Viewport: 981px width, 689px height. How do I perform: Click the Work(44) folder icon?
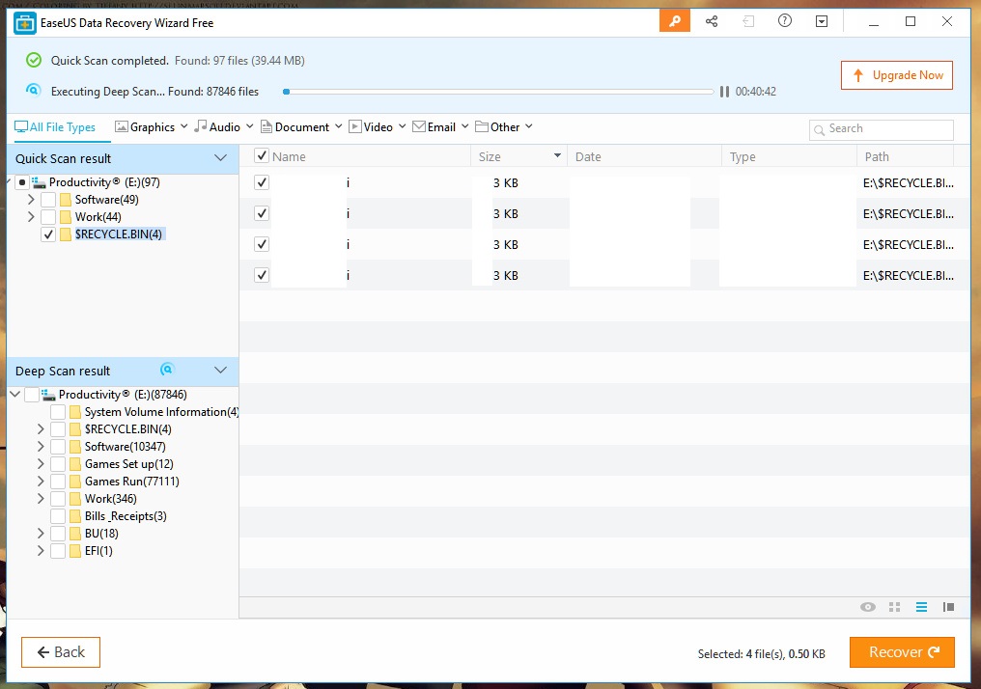coord(66,217)
